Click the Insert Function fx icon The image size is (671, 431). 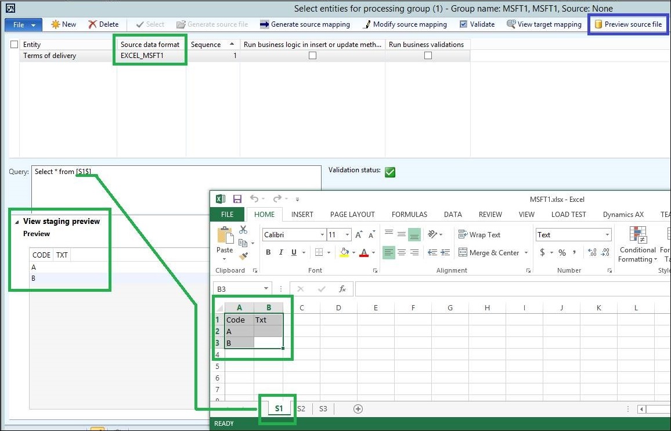click(342, 289)
